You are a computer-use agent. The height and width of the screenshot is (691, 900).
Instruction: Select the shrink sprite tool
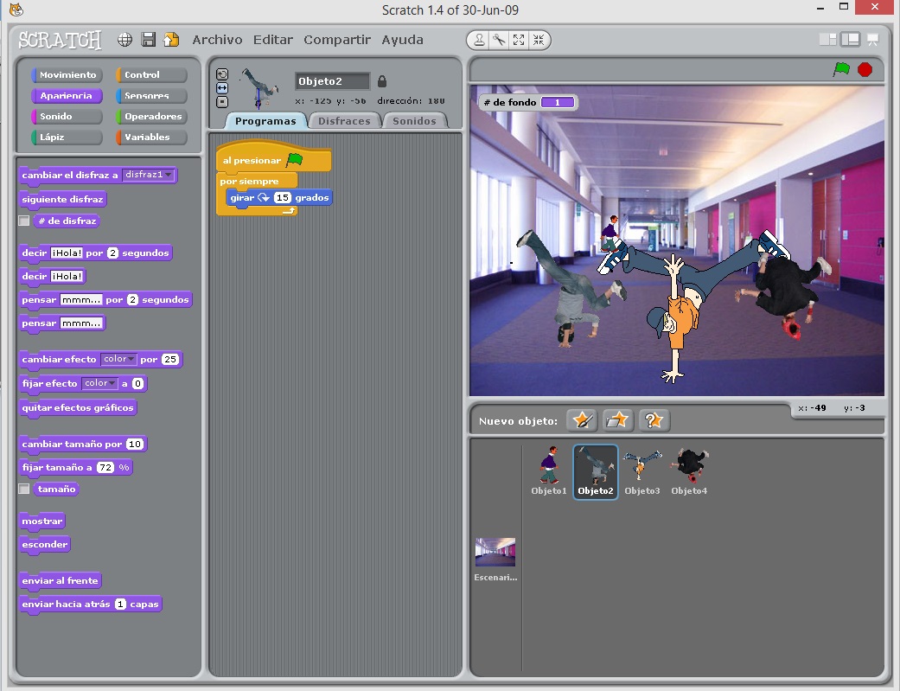539,39
